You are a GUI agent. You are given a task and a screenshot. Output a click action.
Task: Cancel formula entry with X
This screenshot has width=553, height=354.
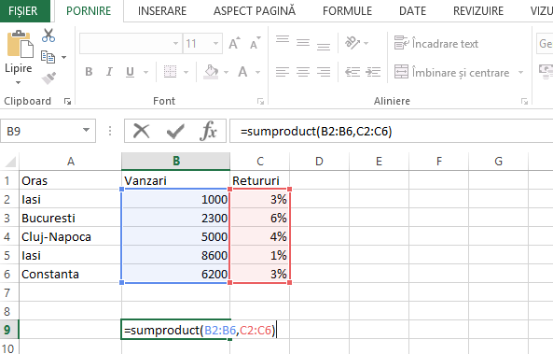point(142,131)
